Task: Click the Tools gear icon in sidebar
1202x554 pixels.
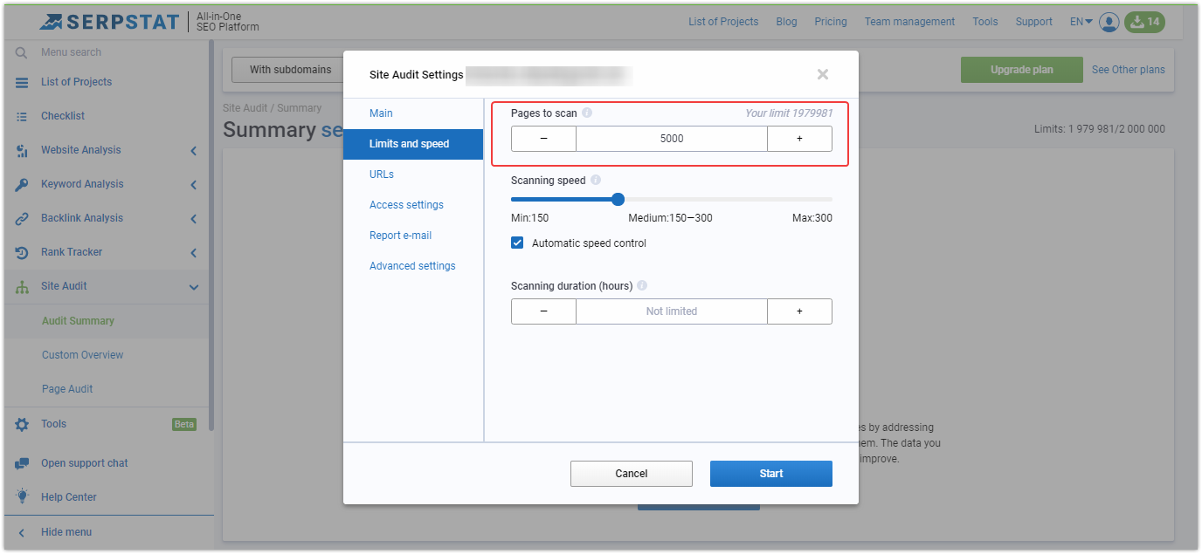Action: (x=22, y=424)
